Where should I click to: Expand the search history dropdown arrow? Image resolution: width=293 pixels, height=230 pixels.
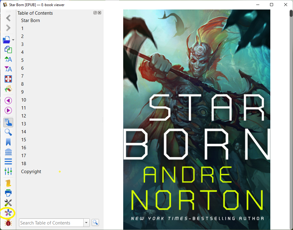coord(86,223)
